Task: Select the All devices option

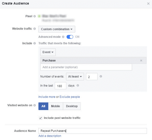Action: [x=43, y=106]
